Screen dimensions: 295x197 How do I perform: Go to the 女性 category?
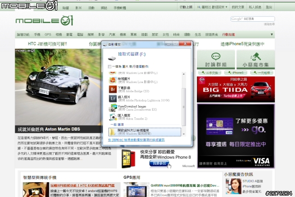point(165,35)
